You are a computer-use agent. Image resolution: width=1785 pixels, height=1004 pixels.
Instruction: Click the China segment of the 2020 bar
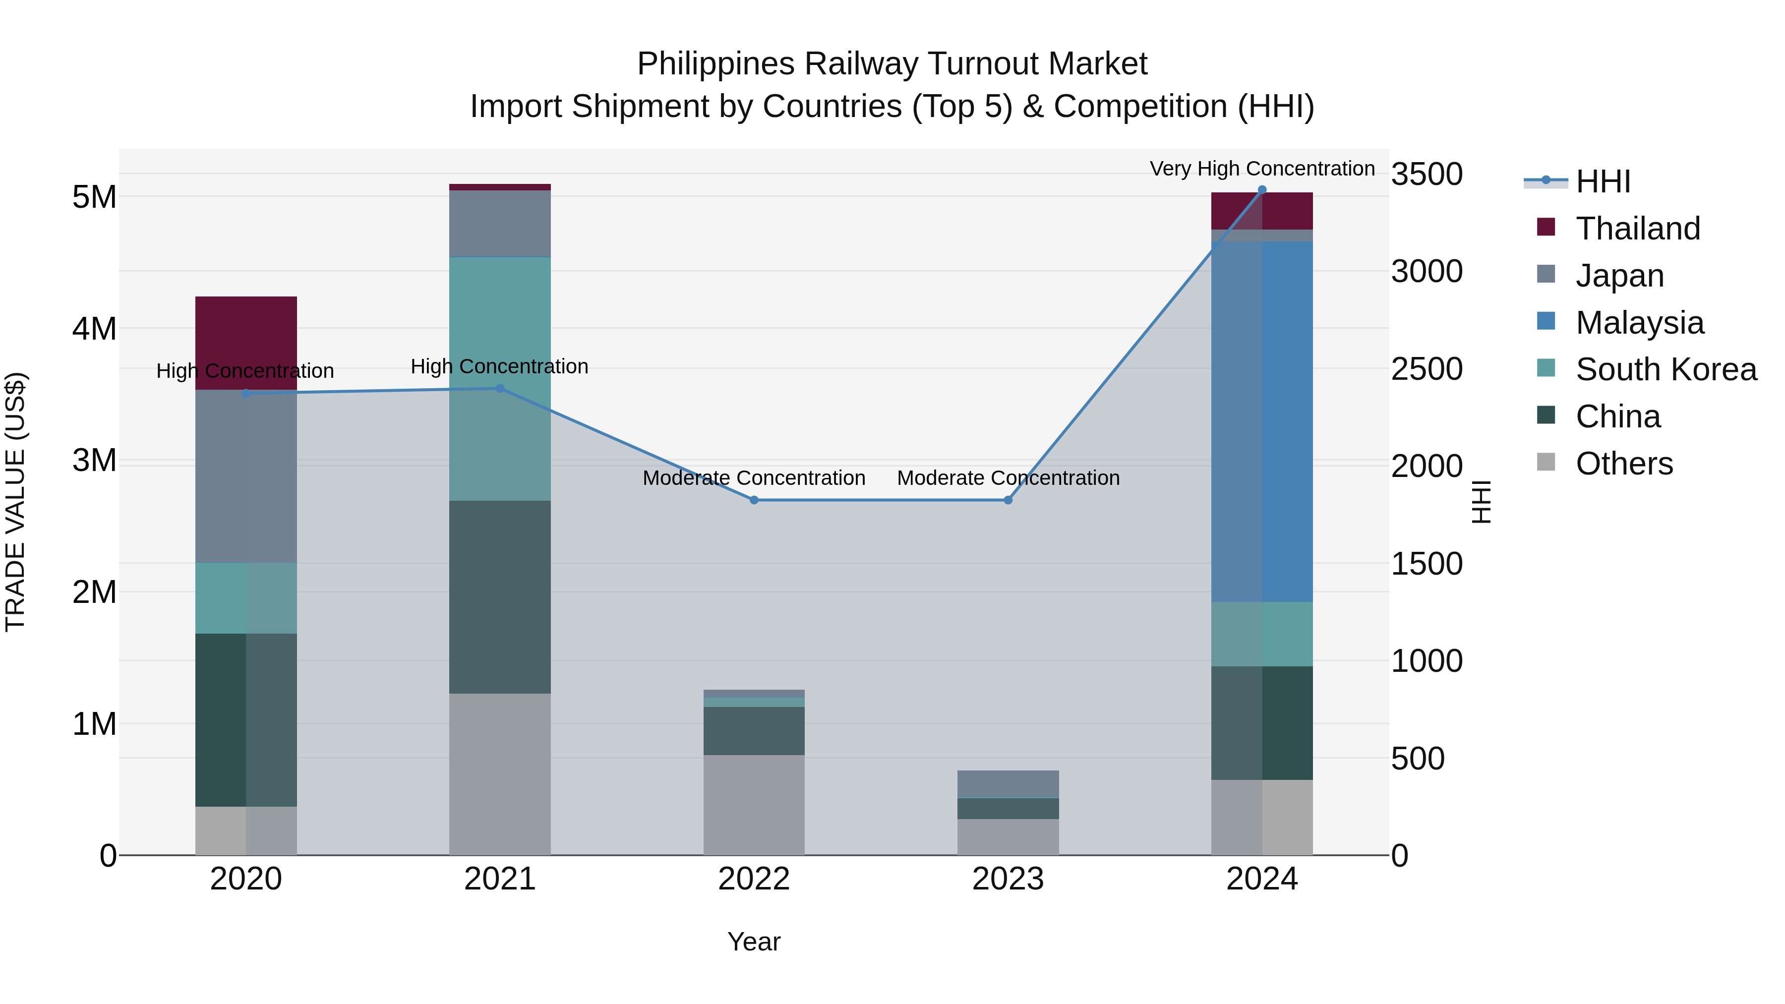pos(246,720)
